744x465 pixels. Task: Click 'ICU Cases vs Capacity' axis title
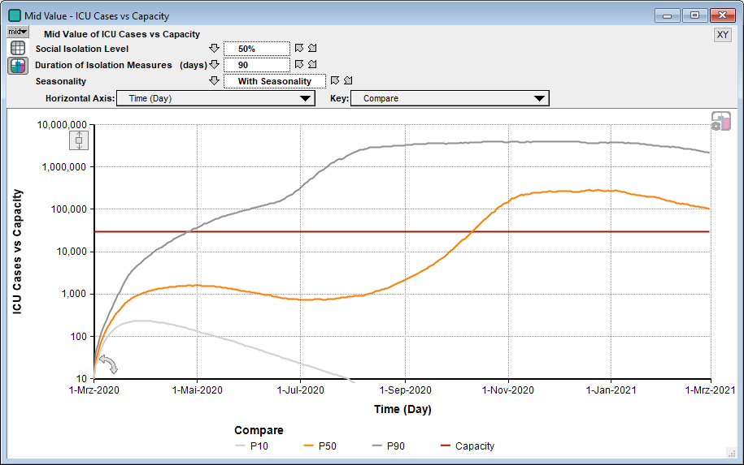17,252
